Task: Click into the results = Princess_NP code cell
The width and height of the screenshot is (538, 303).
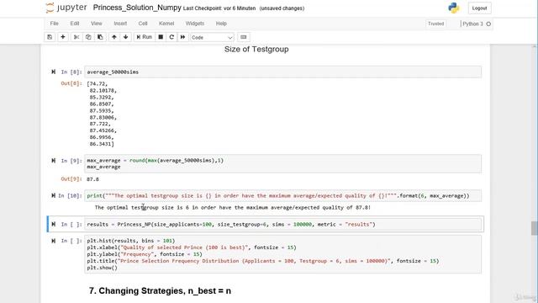Action: click(x=282, y=225)
